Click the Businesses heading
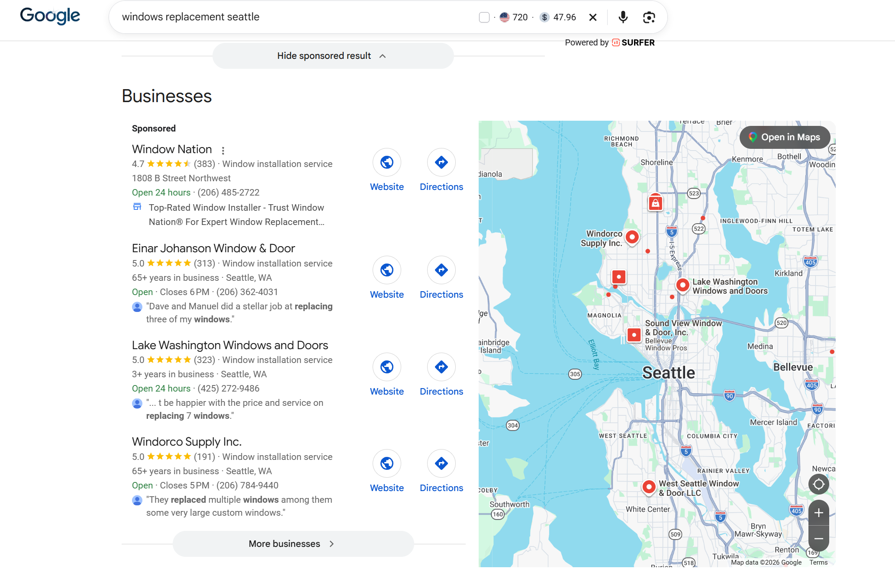Image resolution: width=895 pixels, height=575 pixels. tap(167, 96)
